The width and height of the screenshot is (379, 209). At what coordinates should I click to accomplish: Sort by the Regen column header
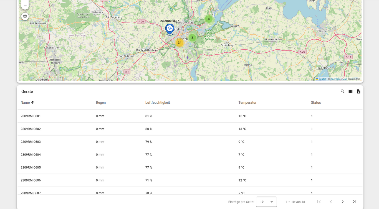(101, 103)
